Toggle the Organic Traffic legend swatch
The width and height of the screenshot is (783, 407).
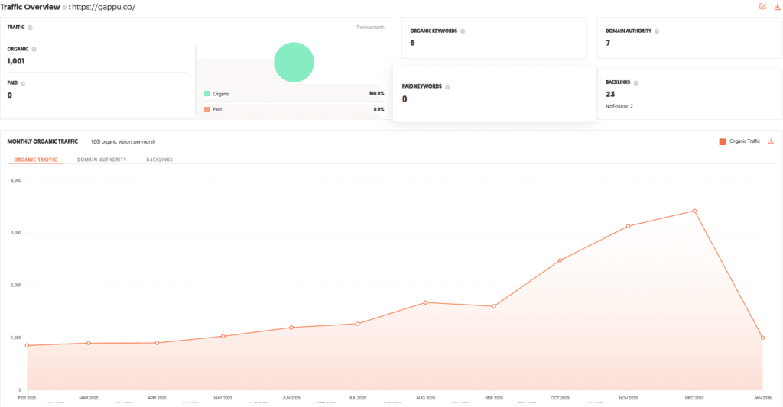coord(722,142)
